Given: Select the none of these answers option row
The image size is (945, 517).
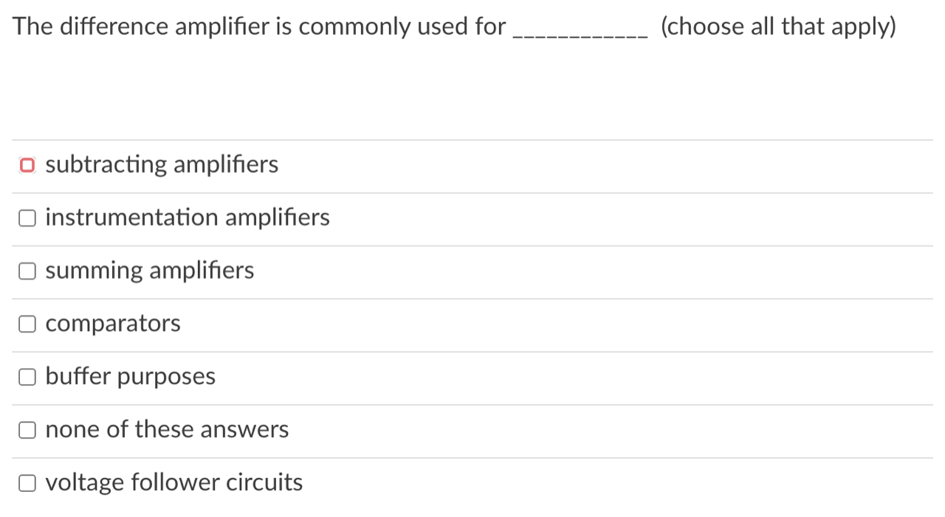Looking at the screenshot, I should [166, 429].
